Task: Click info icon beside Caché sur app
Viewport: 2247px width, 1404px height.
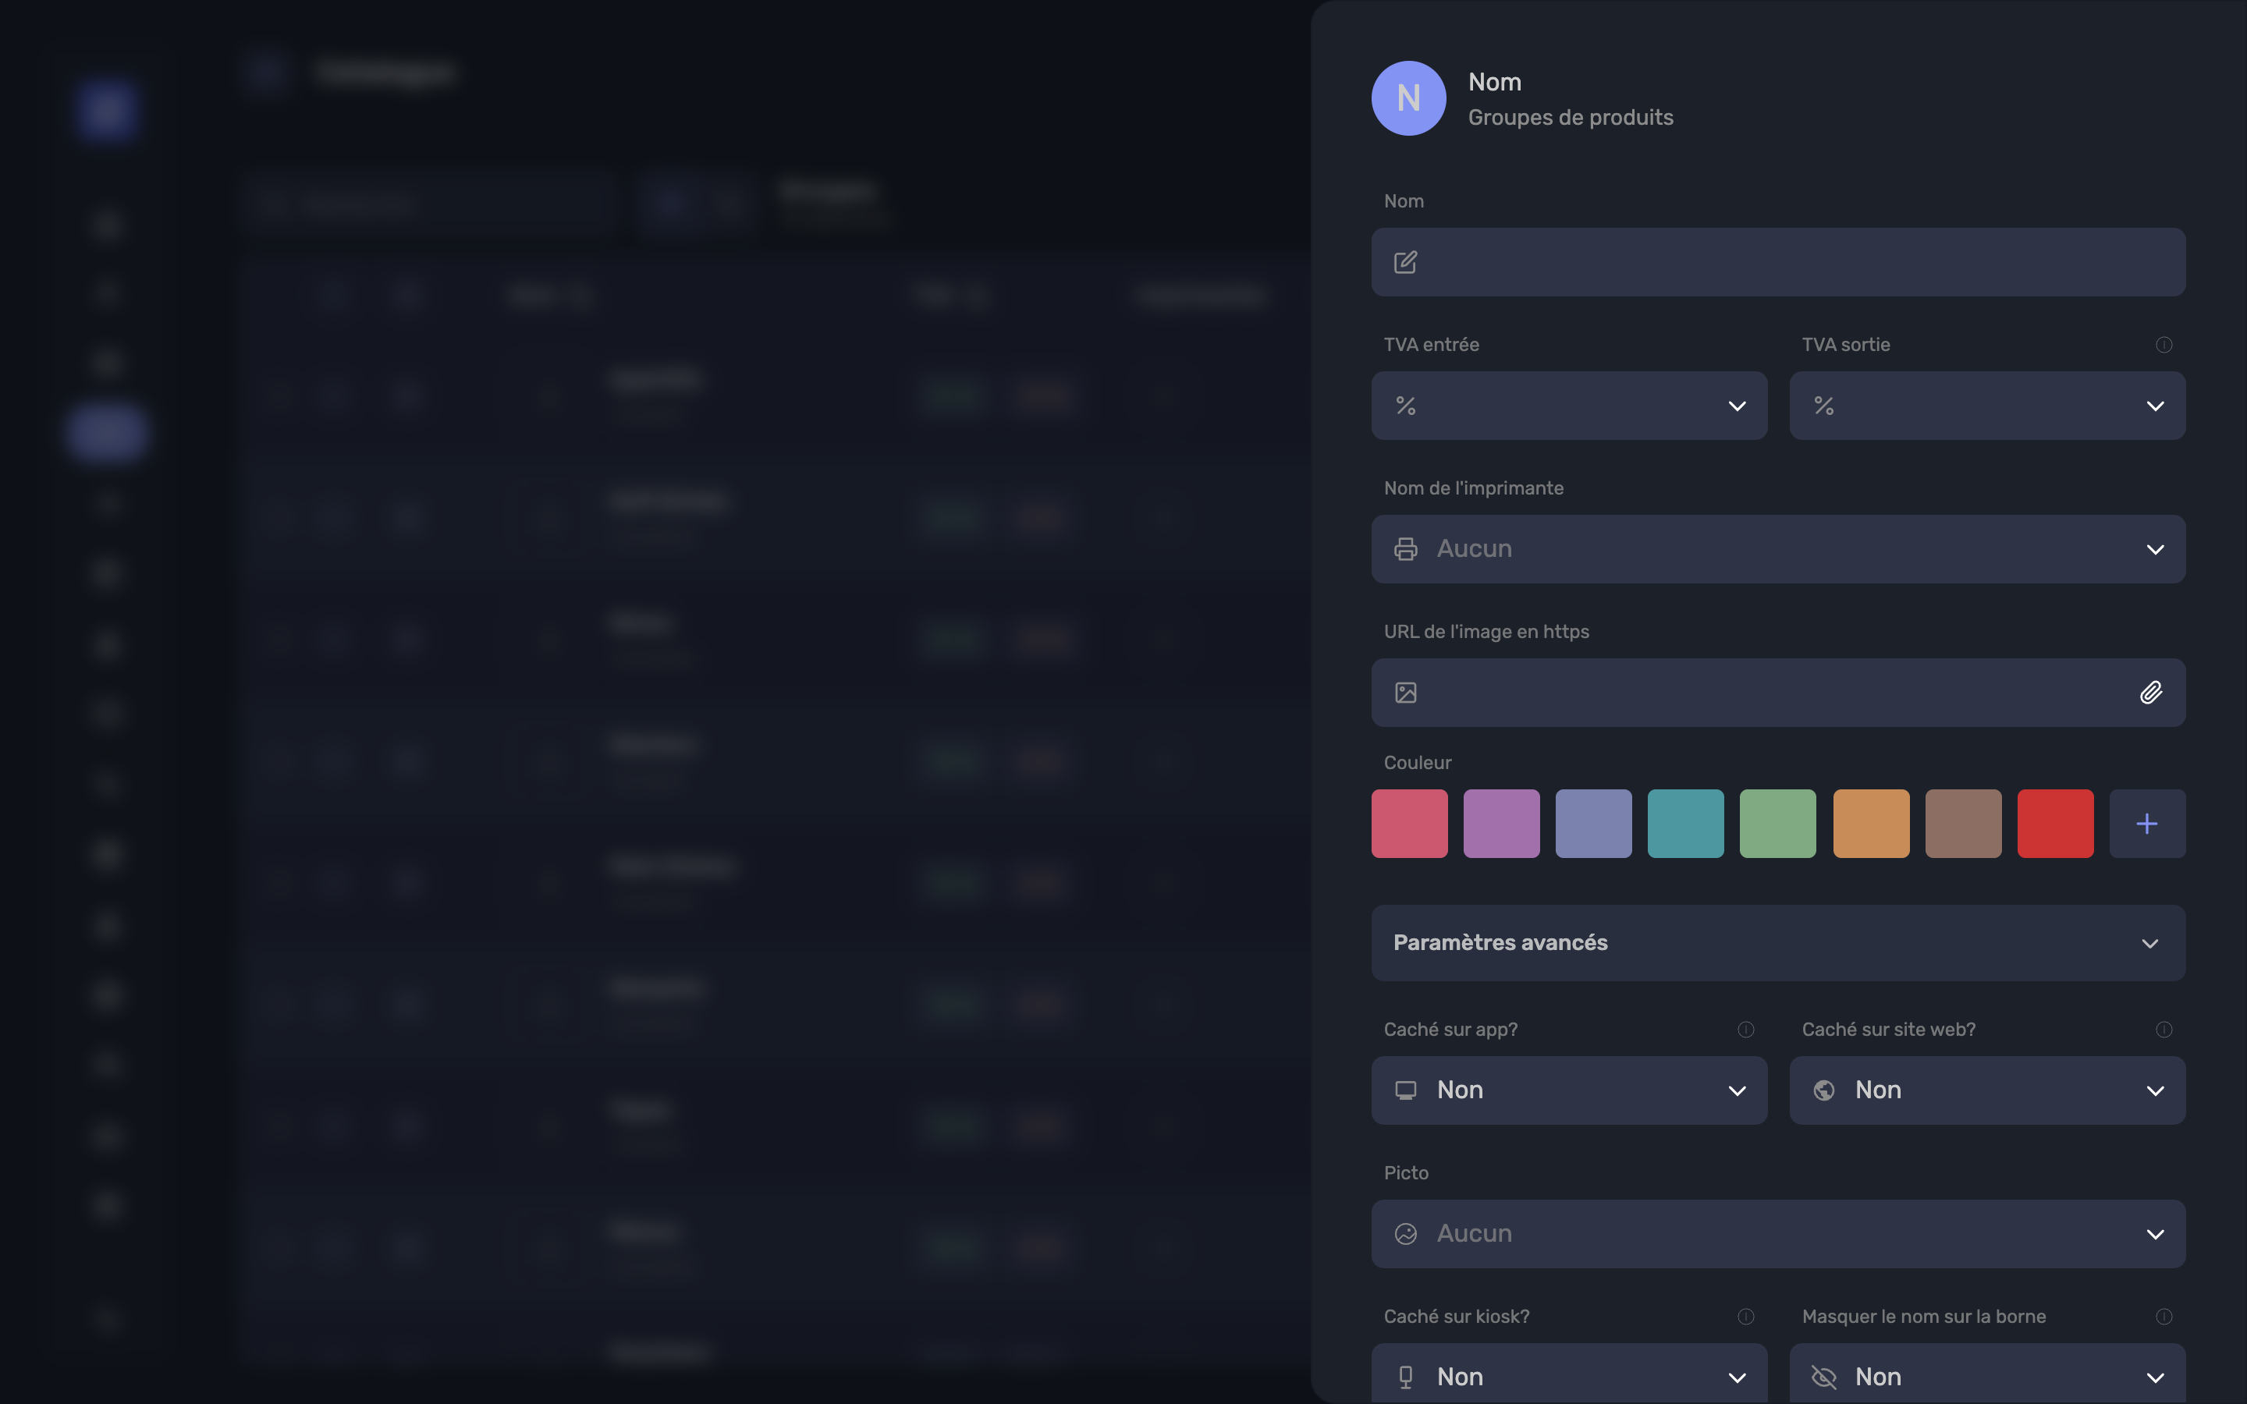Action: (1745, 1030)
